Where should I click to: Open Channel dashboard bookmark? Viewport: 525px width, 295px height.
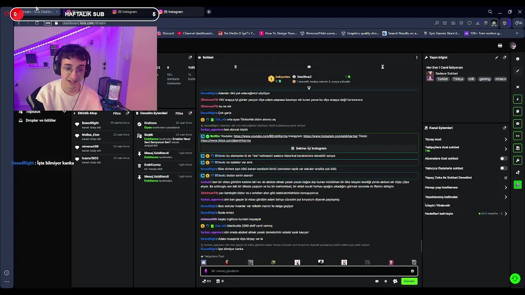pos(195,33)
